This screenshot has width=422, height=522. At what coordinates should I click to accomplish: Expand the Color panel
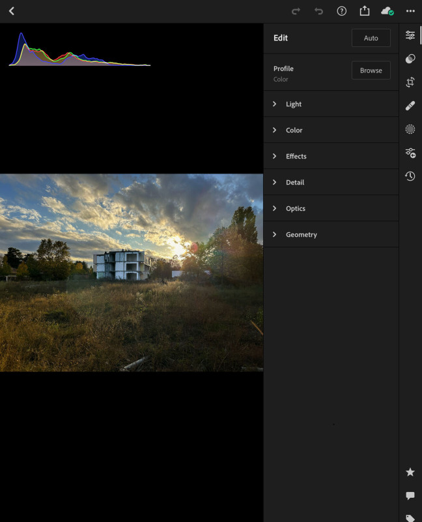click(331, 130)
